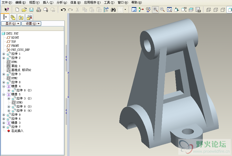The height and width of the screenshot is (156, 232).
Task: Expand the 拉伸 9 feature node
Action: pos(4,115)
